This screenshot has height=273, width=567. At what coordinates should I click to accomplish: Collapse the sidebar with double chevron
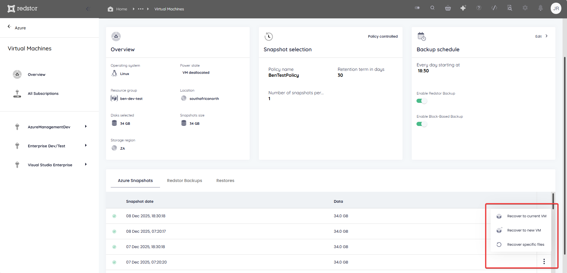tap(88, 9)
